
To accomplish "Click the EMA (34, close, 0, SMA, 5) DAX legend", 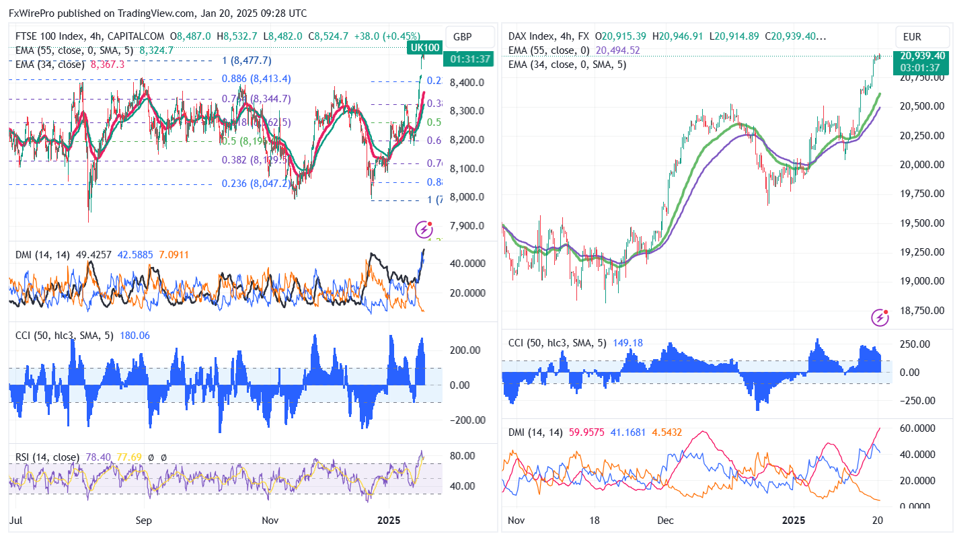I will click(568, 65).
